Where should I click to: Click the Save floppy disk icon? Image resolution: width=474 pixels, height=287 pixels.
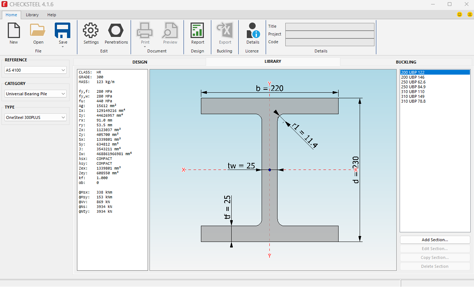click(63, 31)
